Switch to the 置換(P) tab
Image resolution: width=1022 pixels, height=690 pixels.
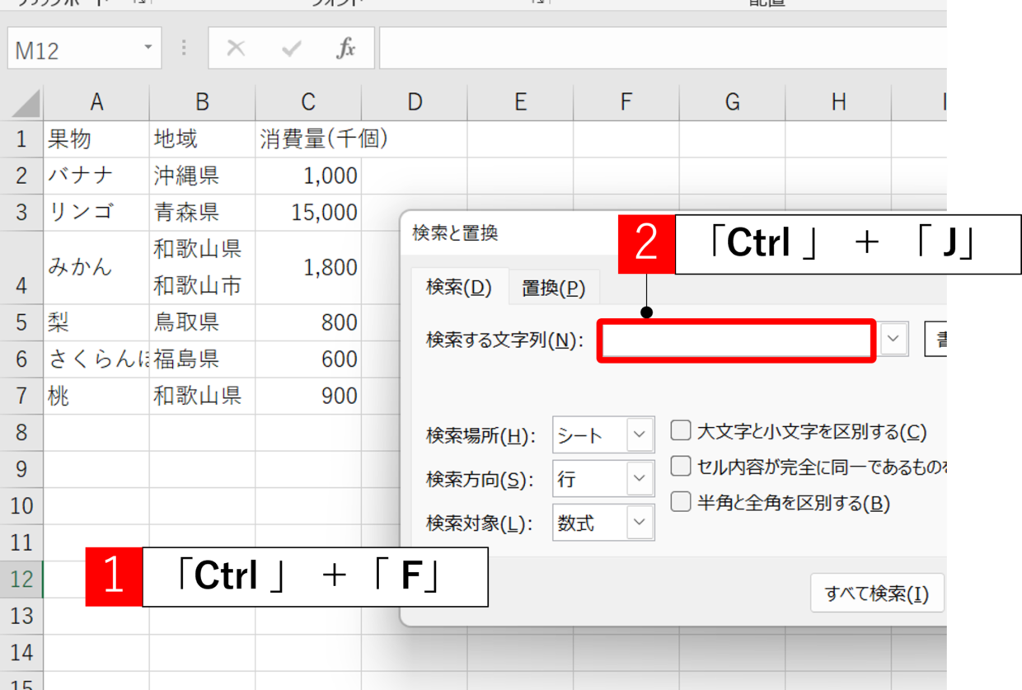[553, 289]
